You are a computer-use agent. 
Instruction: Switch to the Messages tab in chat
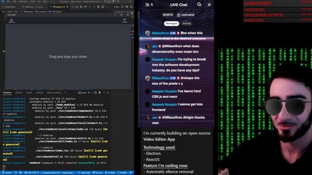tap(171, 24)
